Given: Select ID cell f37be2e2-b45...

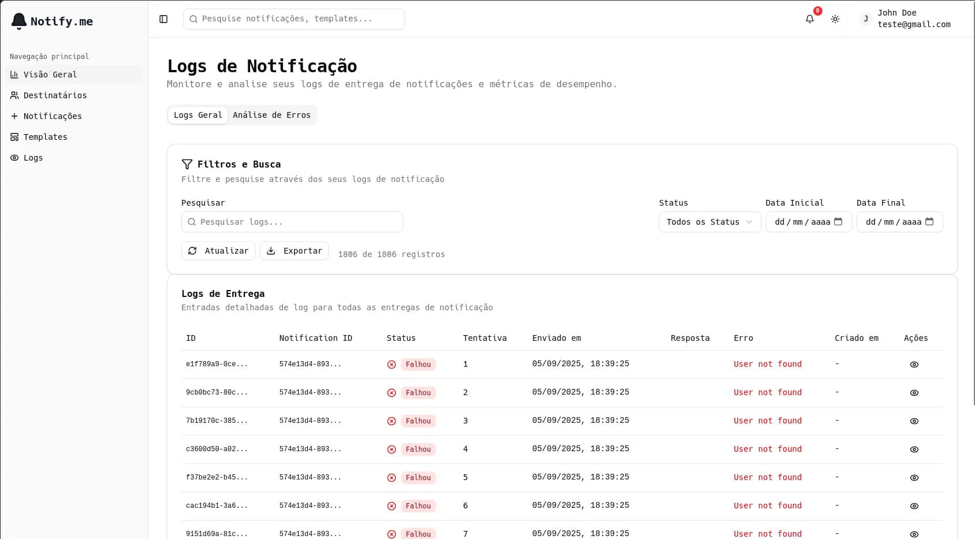Looking at the screenshot, I should (x=217, y=478).
